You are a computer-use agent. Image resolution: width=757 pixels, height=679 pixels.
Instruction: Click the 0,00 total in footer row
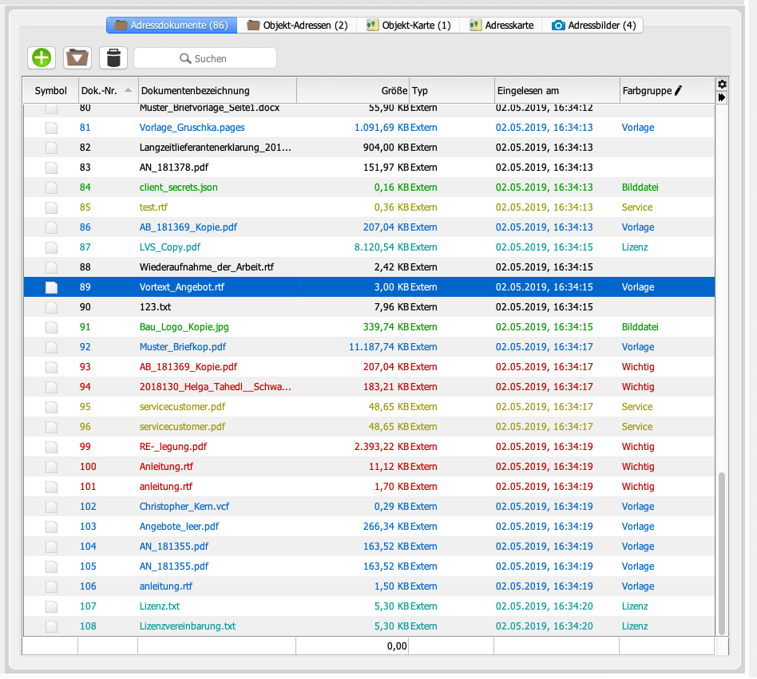(x=397, y=646)
